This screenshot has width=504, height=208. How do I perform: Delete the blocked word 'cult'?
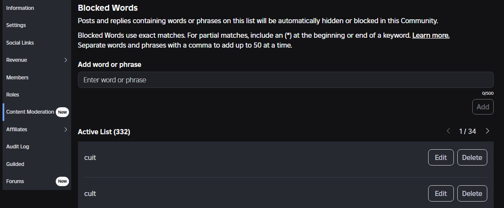[472, 193]
